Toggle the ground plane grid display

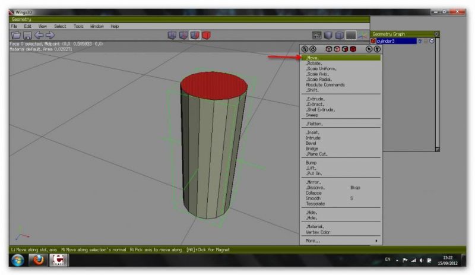pyautogui.click(x=351, y=36)
